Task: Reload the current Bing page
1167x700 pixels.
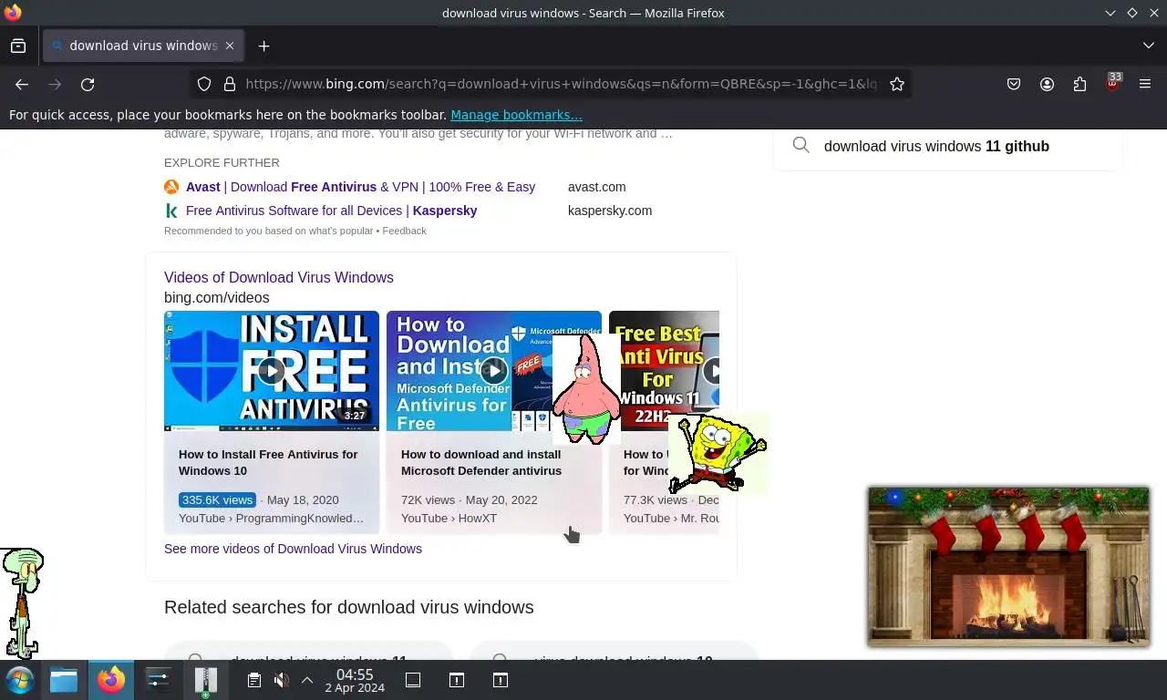Action: (x=88, y=84)
